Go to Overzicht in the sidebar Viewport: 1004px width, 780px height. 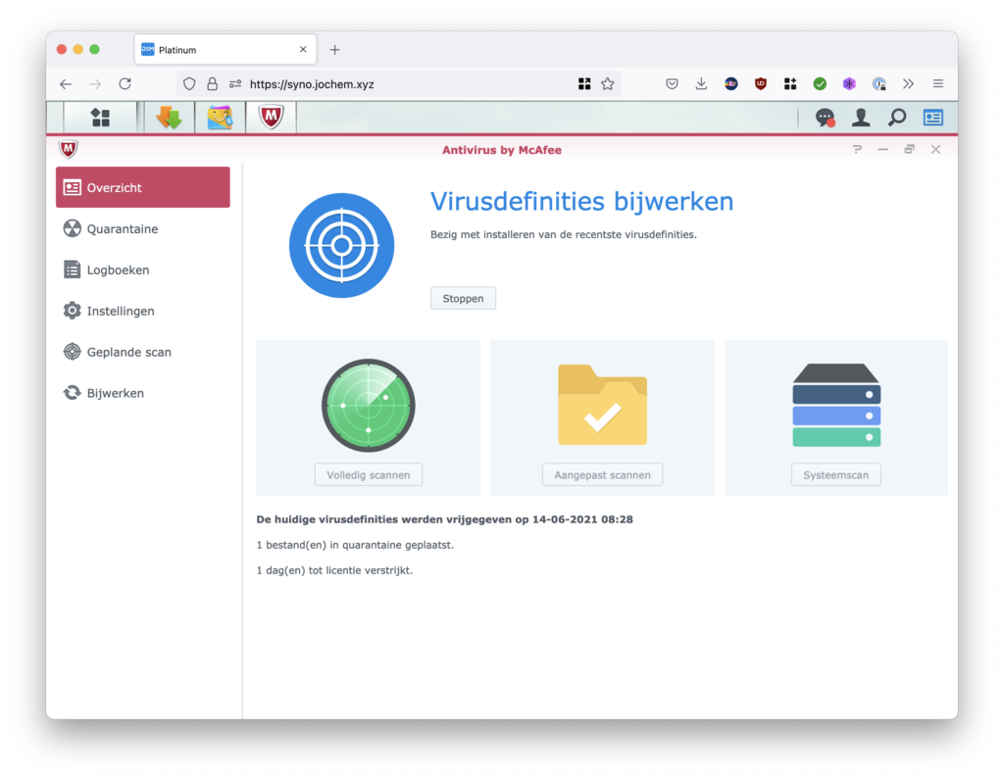pyautogui.click(x=143, y=187)
